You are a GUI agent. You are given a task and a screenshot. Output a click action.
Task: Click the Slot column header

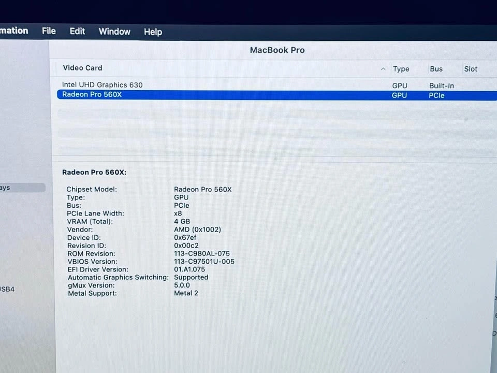coord(471,69)
